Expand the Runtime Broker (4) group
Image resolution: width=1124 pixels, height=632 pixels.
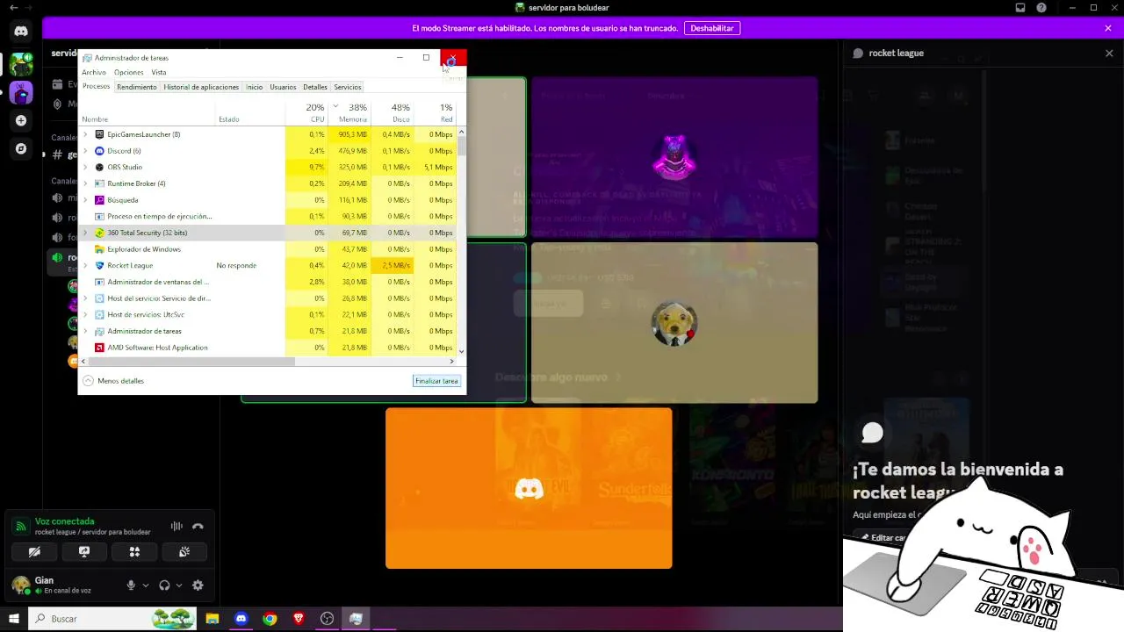click(85, 183)
